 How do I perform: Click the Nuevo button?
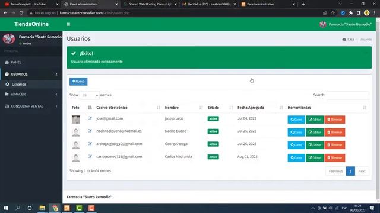pyautogui.click(x=78, y=82)
